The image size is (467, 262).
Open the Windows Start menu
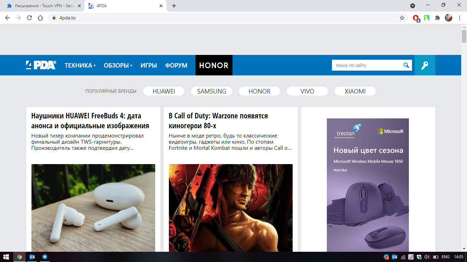click(6, 257)
